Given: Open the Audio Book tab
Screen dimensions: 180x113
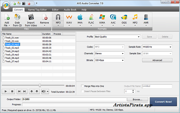Looking at the screenshot, I should [x=70, y=10].
